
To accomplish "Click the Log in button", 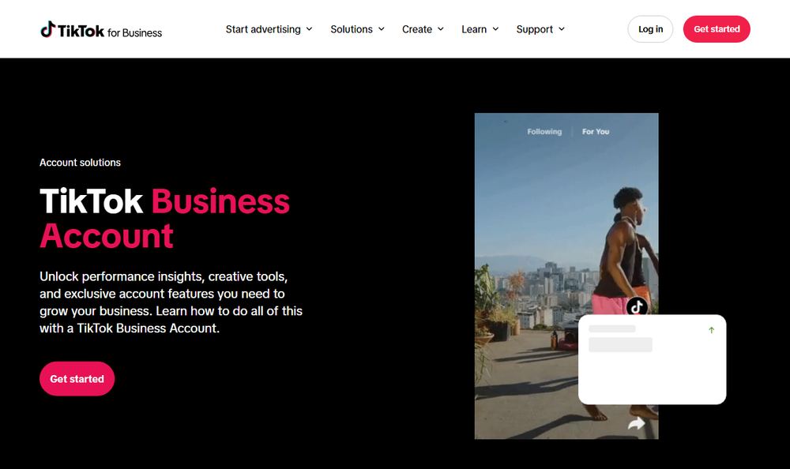I will pyautogui.click(x=650, y=29).
